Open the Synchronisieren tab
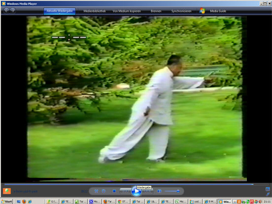 (x=181, y=11)
